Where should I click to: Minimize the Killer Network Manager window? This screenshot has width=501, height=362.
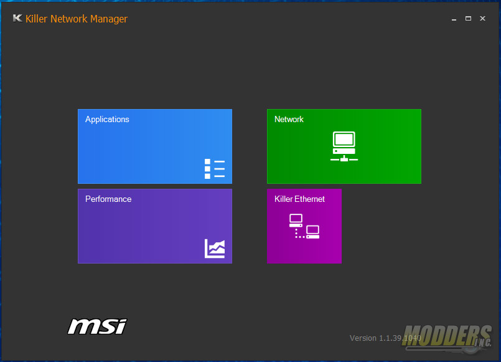(454, 19)
